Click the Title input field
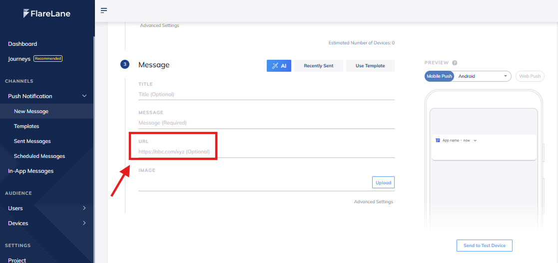This screenshot has height=263, width=558. [x=266, y=95]
